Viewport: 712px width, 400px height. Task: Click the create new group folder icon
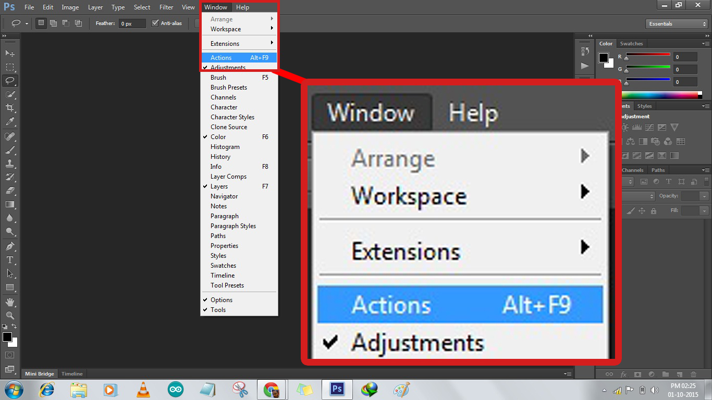665,374
